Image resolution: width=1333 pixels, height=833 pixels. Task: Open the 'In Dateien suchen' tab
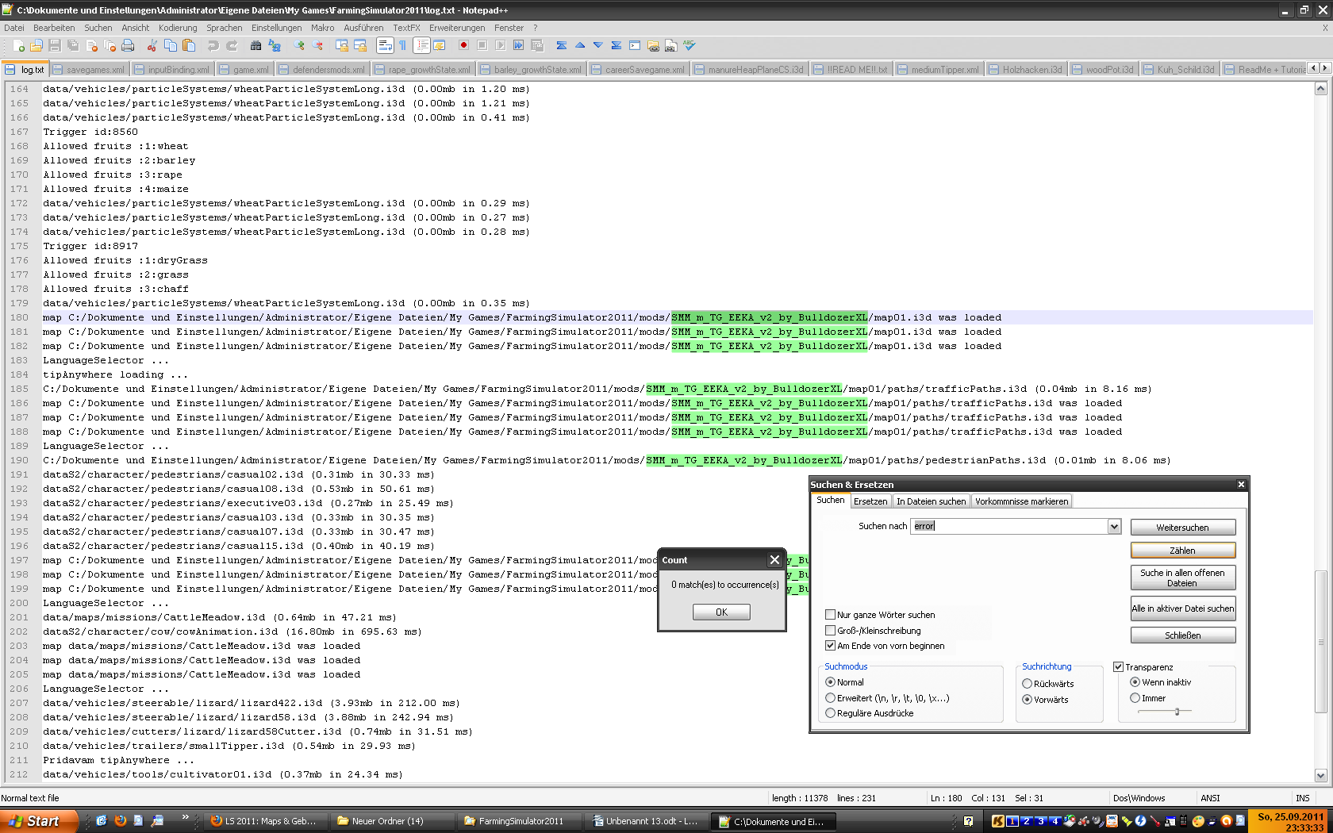pyautogui.click(x=932, y=501)
